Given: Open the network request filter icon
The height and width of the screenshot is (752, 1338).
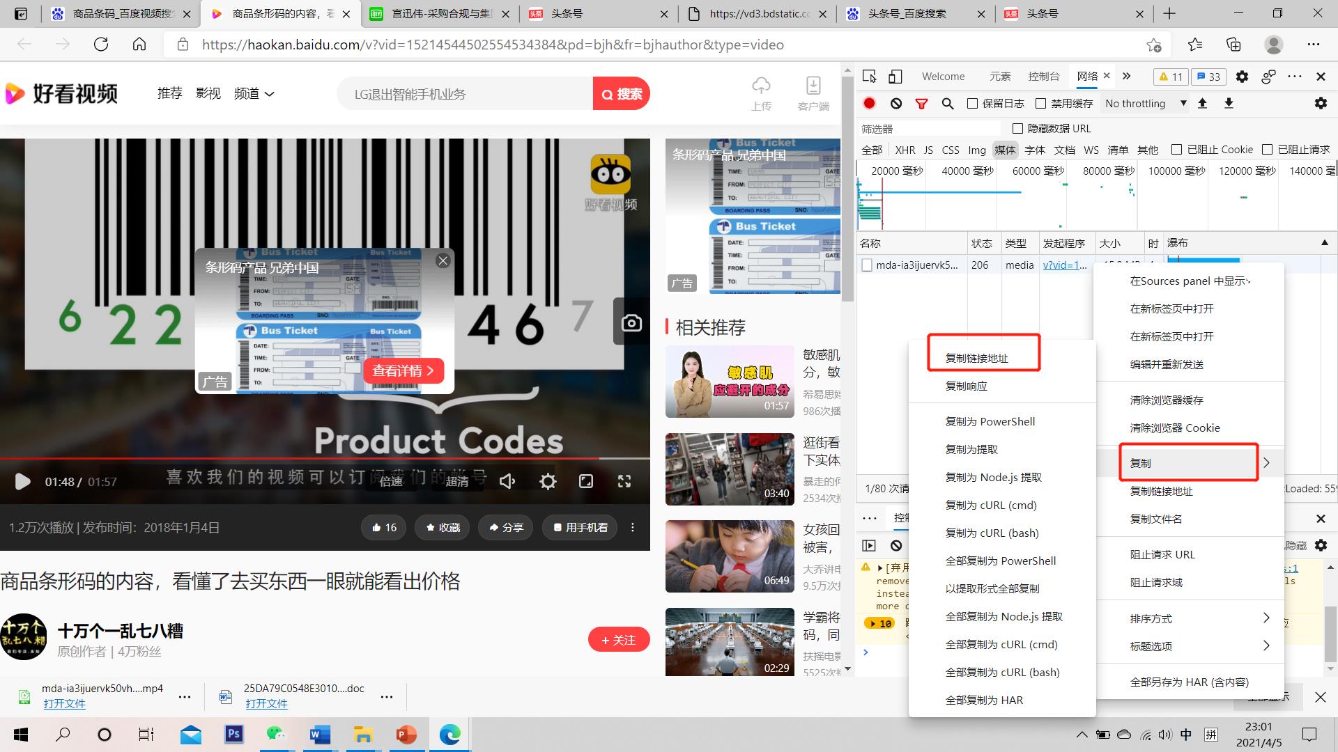Looking at the screenshot, I should (921, 103).
